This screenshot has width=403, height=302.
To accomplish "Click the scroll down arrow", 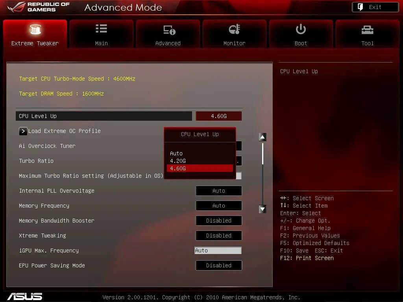I will tap(263, 209).
